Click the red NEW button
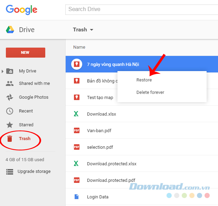This screenshot has width=218, height=206. click(26, 52)
